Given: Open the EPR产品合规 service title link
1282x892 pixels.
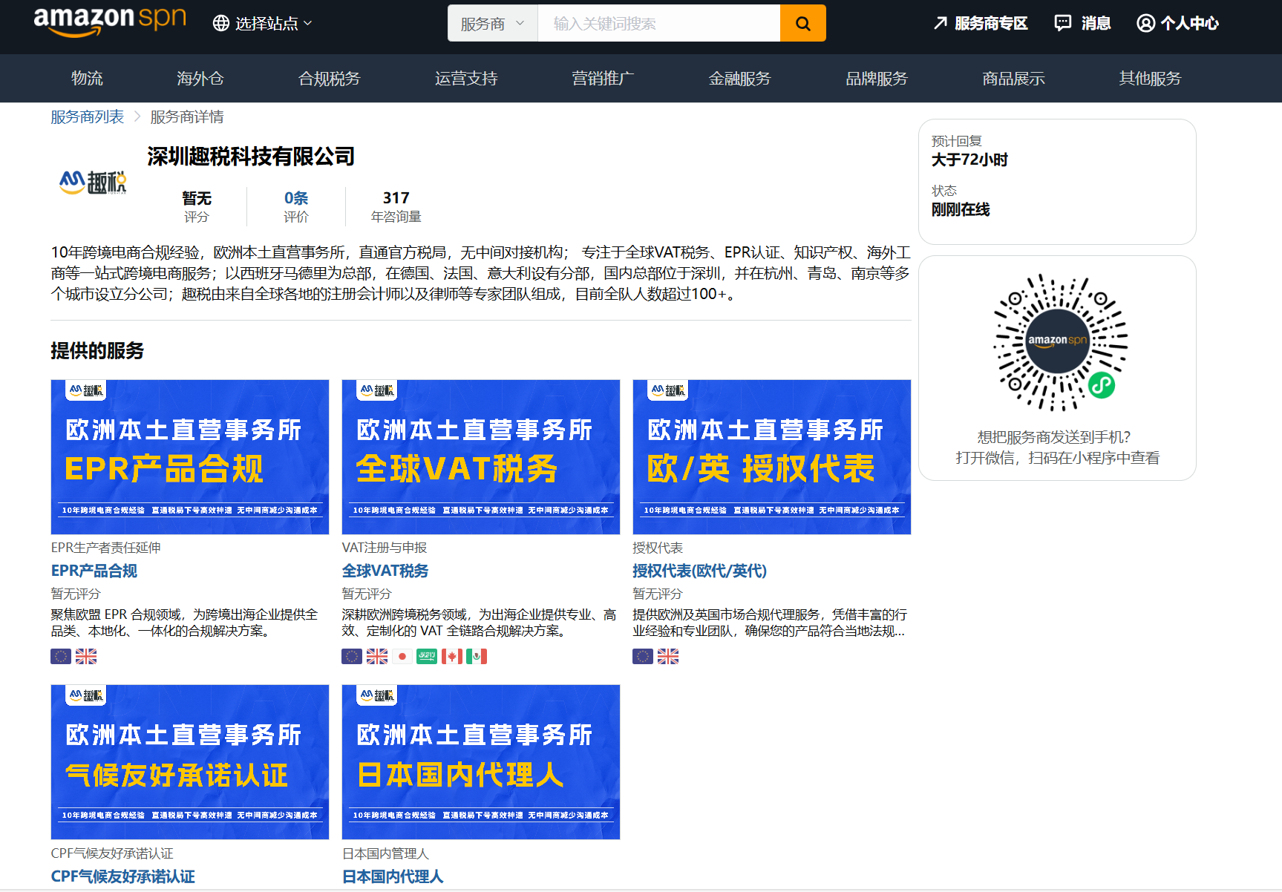Looking at the screenshot, I should 94,571.
